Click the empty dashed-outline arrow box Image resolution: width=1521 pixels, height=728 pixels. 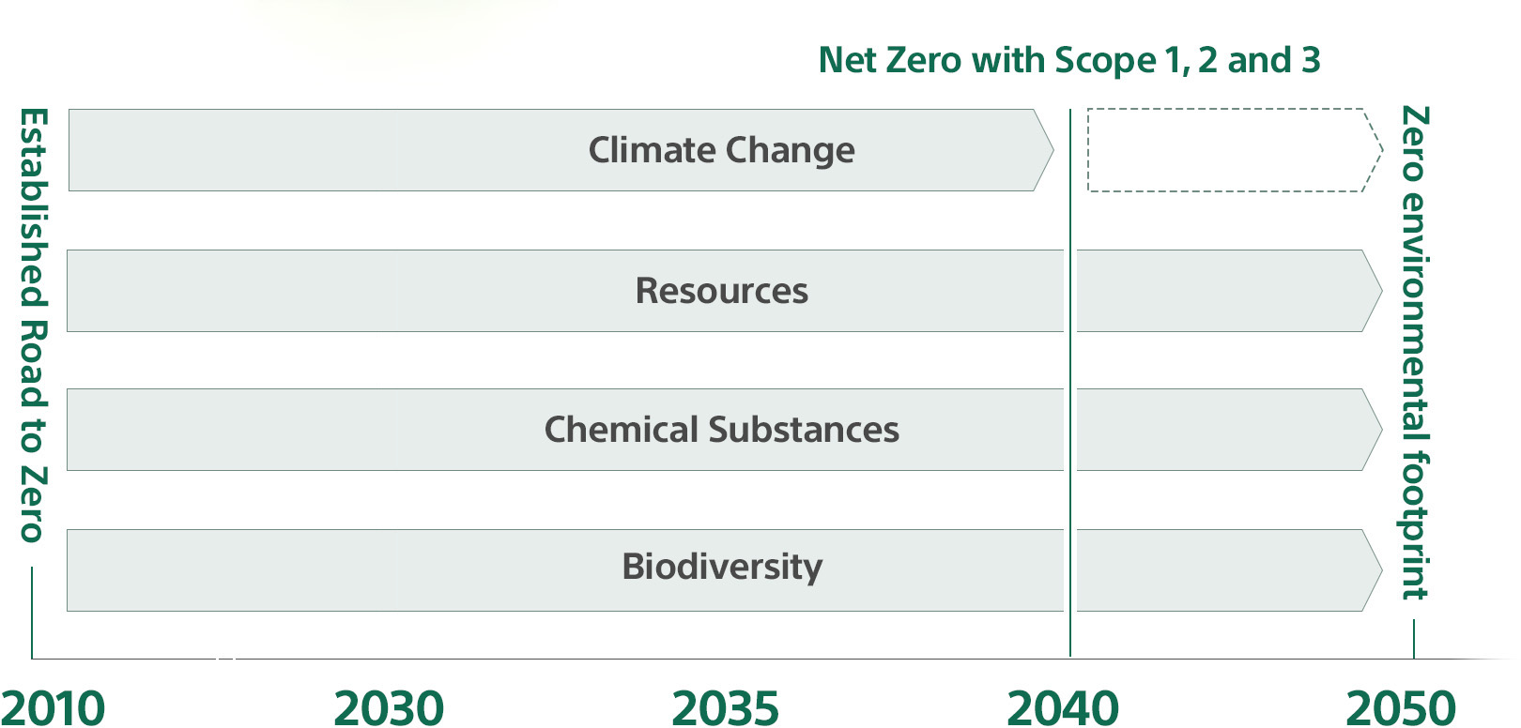click(1225, 150)
